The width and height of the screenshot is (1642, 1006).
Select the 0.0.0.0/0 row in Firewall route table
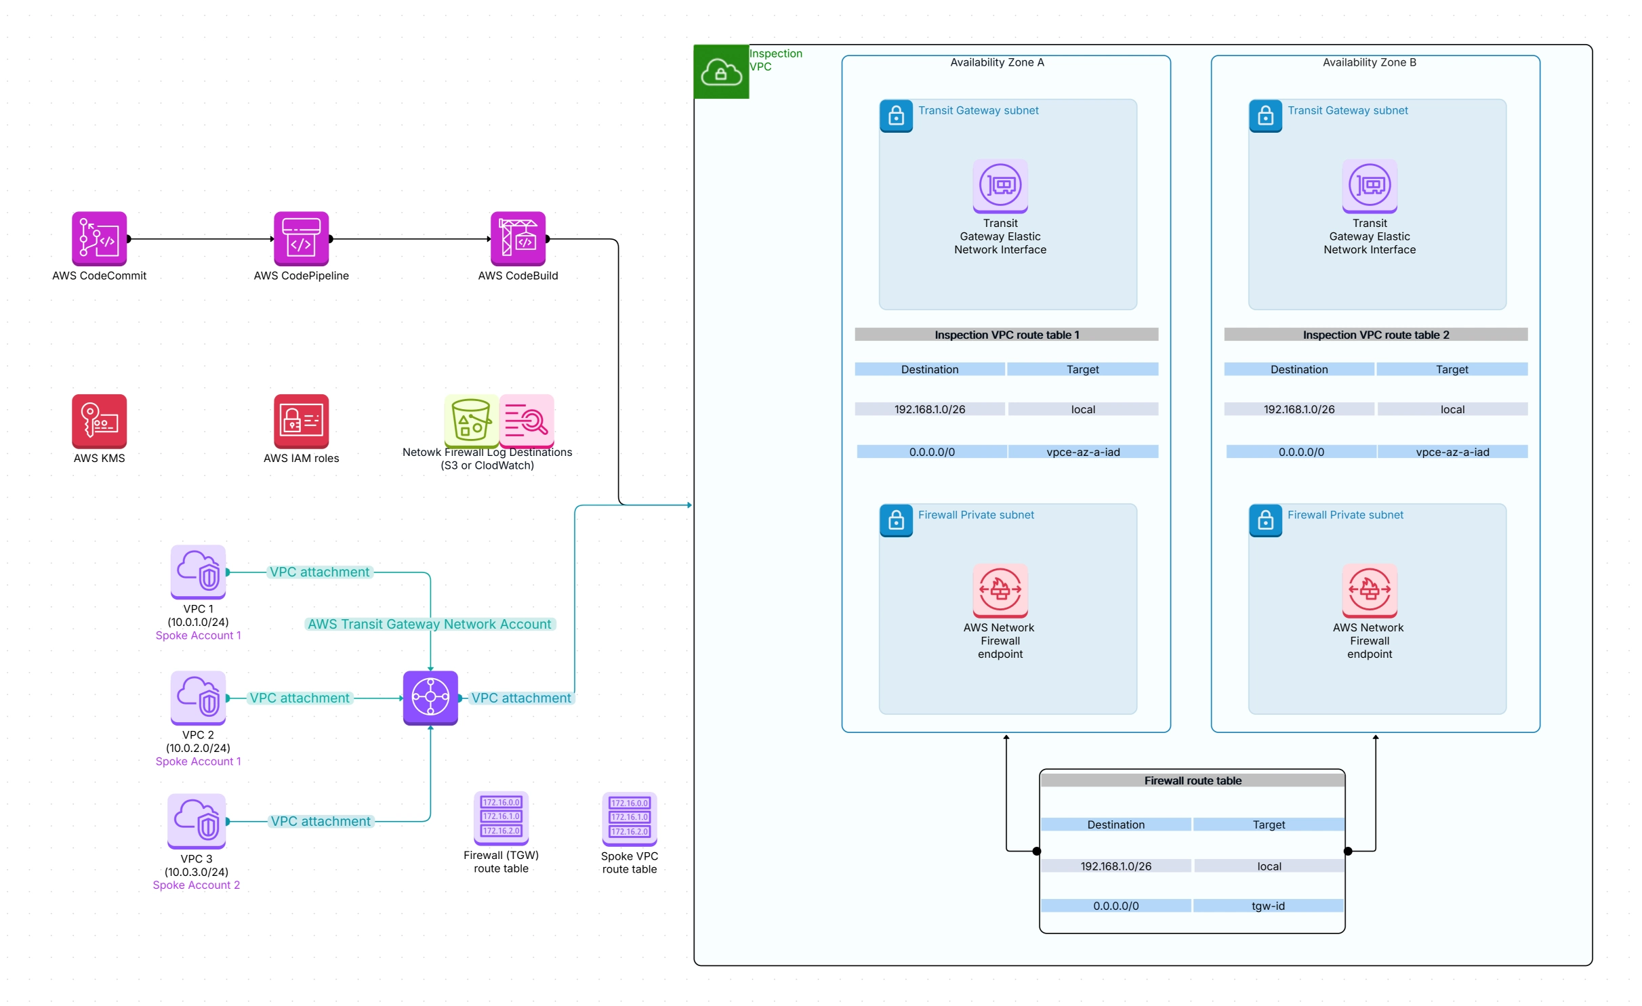(1116, 906)
